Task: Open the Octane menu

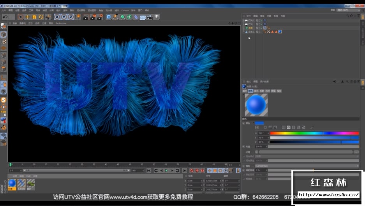Action: [125, 10]
